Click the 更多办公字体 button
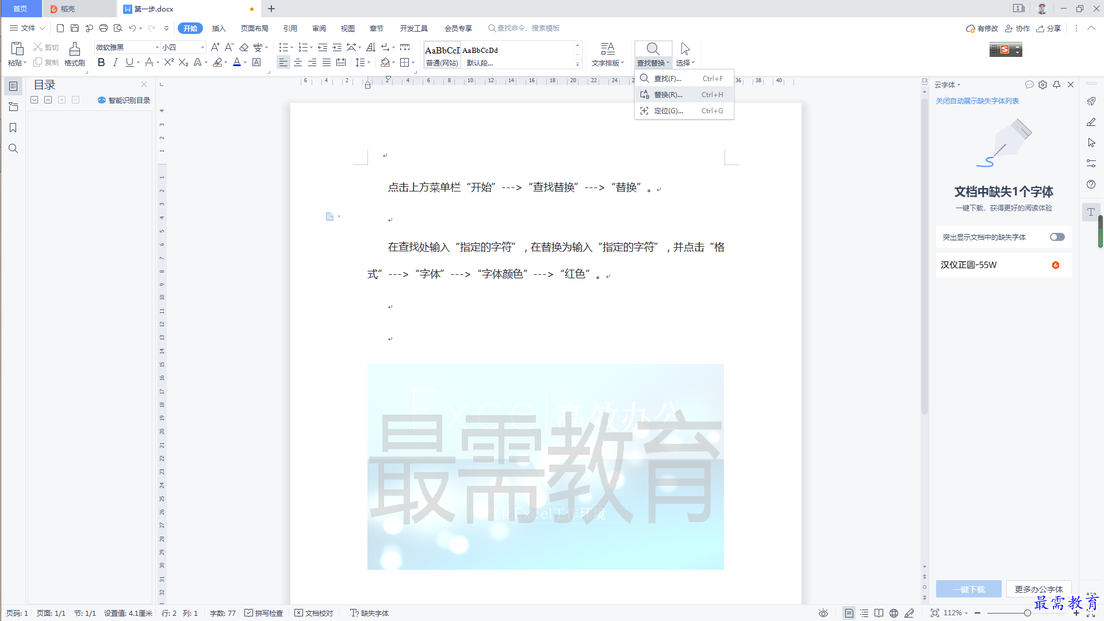The image size is (1104, 621). [1039, 589]
